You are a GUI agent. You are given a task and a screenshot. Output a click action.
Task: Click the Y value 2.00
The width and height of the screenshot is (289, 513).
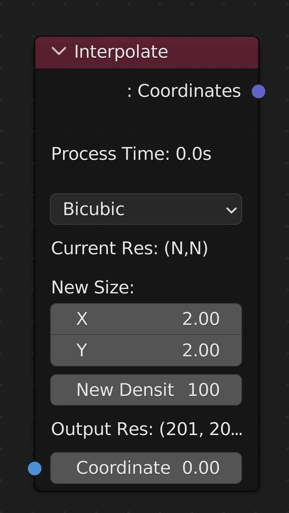pos(201,350)
